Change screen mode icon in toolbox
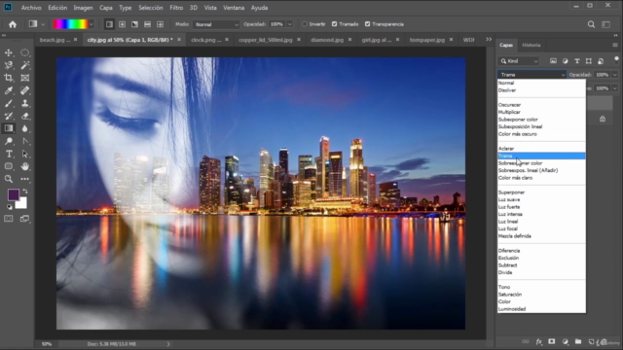 (24, 219)
